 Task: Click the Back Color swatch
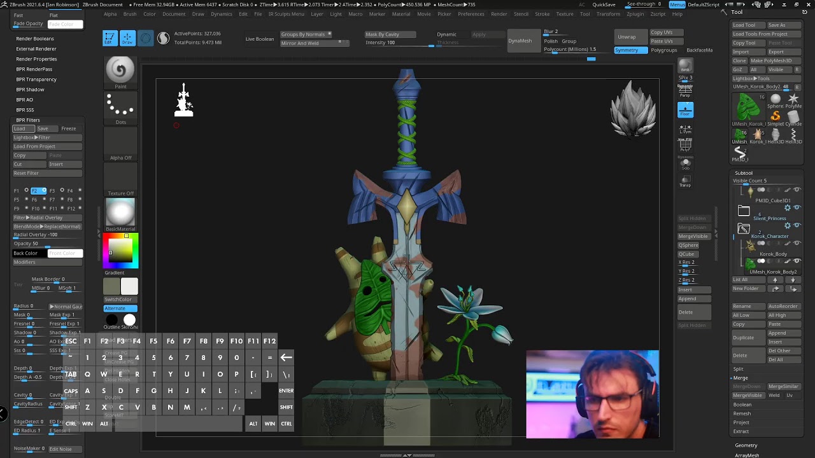coord(29,253)
